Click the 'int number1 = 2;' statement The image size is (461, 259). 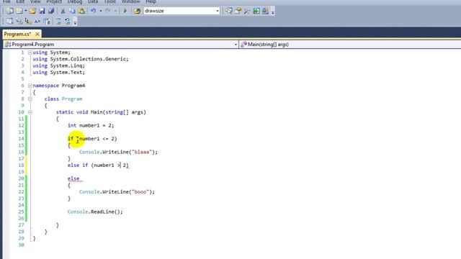point(91,125)
